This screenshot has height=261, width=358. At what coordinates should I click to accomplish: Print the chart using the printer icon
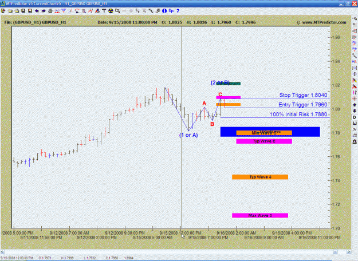50,11
